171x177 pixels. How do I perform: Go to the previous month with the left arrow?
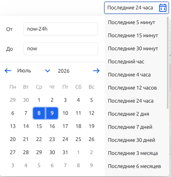(8, 71)
